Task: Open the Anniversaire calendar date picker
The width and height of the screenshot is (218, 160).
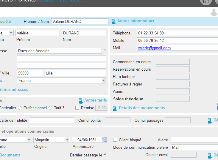Action: [x=104, y=140]
